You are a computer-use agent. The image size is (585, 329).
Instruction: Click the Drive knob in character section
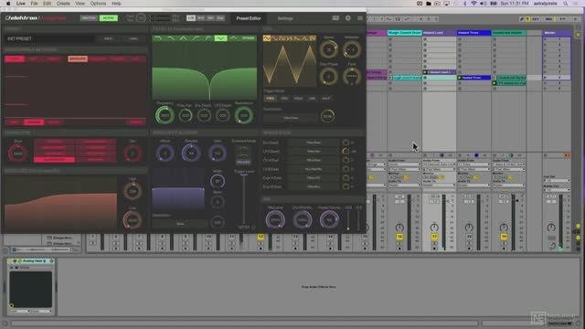pyautogui.click(x=17, y=154)
